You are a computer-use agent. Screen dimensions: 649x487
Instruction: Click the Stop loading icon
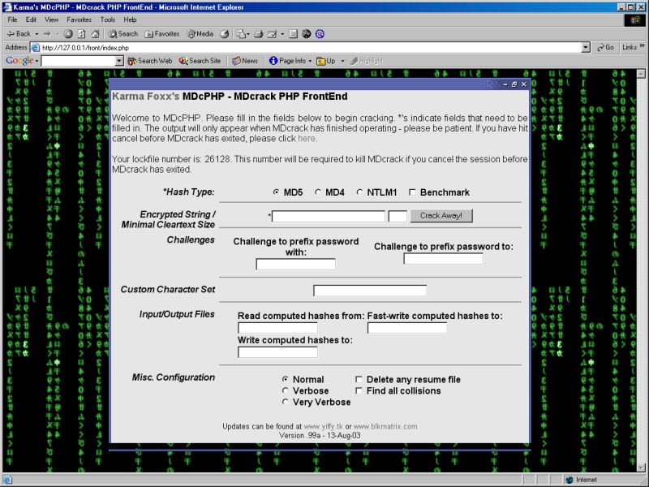[68, 34]
